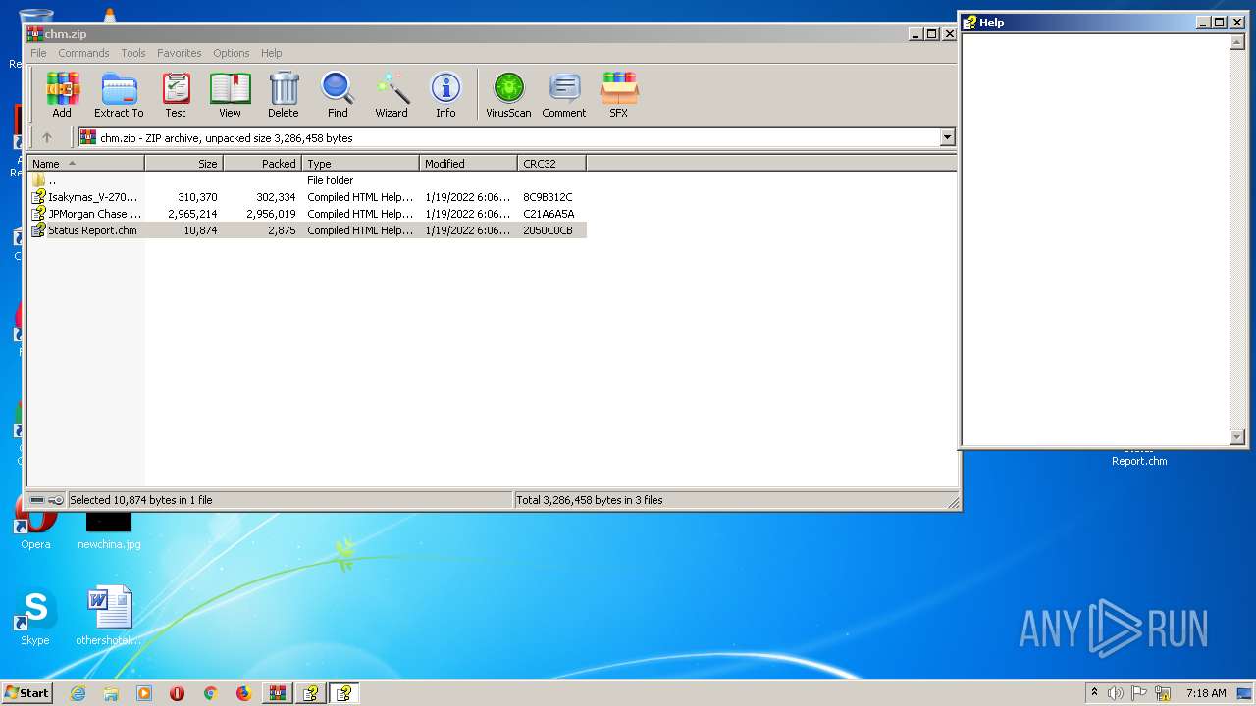Screen dimensions: 1256x706
Task: Click the Start button
Action: 26,692
